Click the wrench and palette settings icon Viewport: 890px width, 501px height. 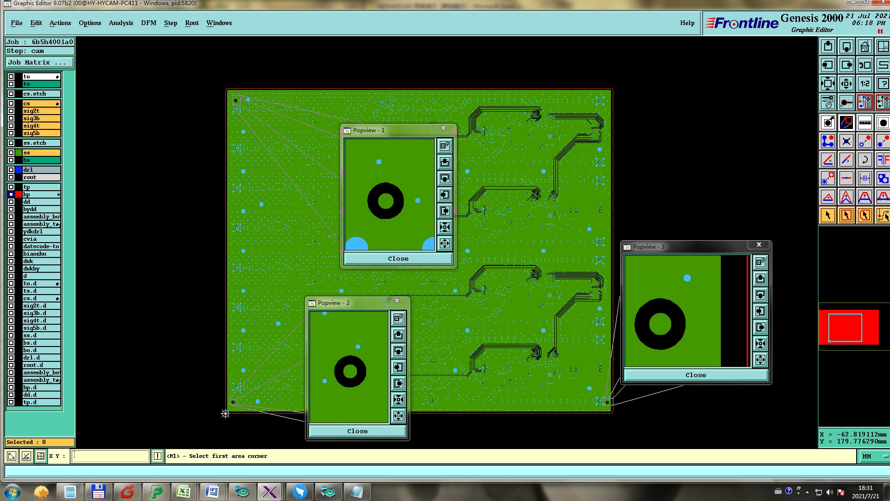click(x=828, y=102)
